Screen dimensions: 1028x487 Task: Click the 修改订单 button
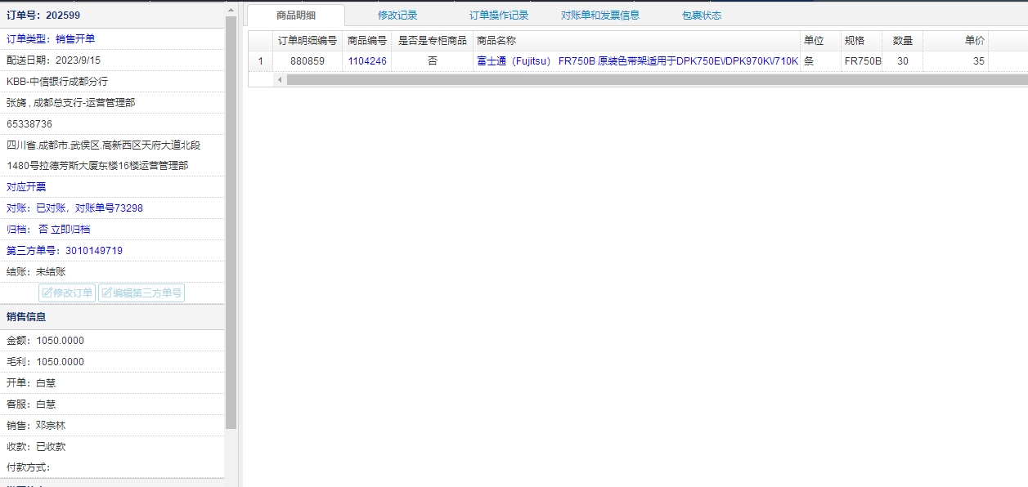[x=67, y=293]
